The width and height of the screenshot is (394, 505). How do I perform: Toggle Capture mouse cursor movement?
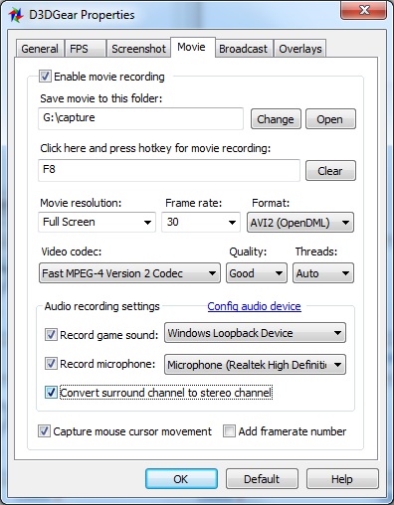click(44, 431)
